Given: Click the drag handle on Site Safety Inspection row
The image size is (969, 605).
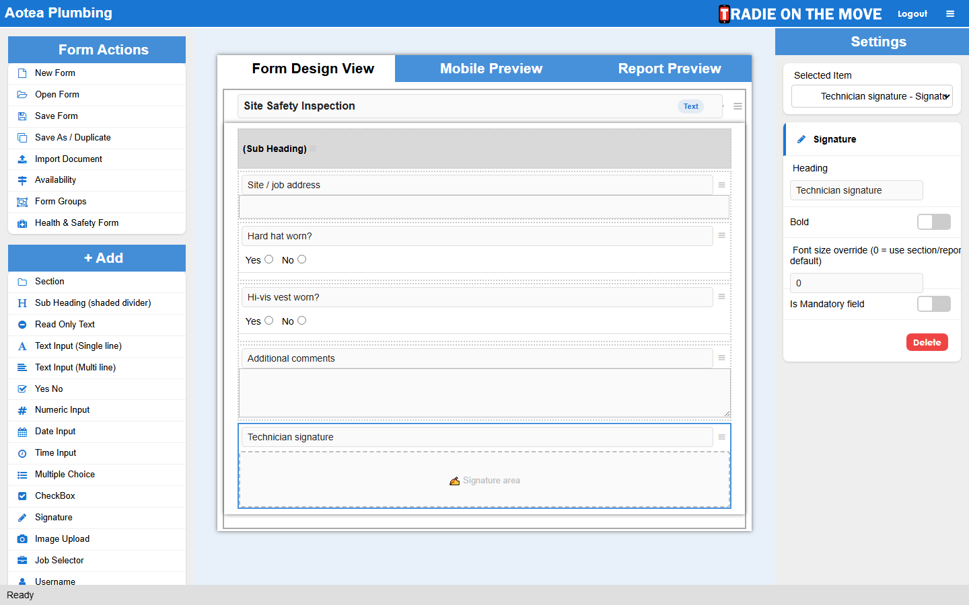Looking at the screenshot, I should point(738,106).
